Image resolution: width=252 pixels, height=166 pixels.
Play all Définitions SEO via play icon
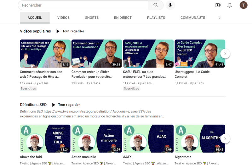(x=54, y=105)
